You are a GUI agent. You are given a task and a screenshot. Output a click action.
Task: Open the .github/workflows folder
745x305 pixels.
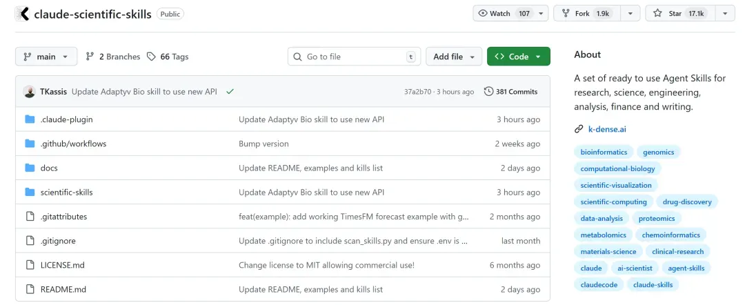pos(73,144)
